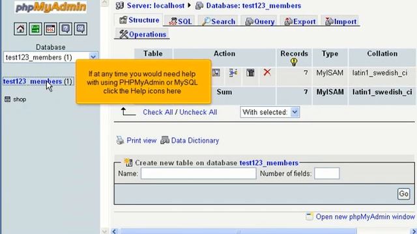Click the Home icon in sidebar
This screenshot has width=417, height=234.
(20, 29)
